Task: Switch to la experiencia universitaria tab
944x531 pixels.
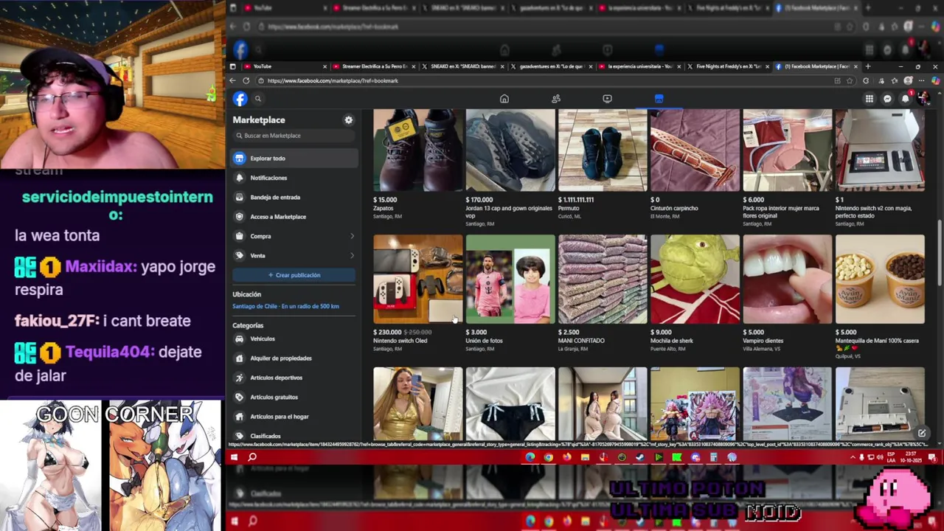Action: 640,66
